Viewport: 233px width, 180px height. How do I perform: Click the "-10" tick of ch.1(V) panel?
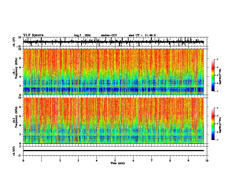tap(19, 46)
